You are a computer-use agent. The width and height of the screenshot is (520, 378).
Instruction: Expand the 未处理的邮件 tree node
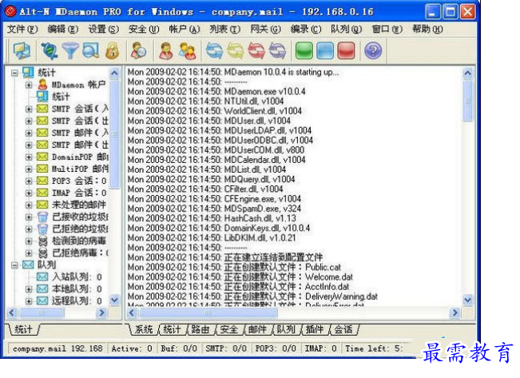click(29, 205)
